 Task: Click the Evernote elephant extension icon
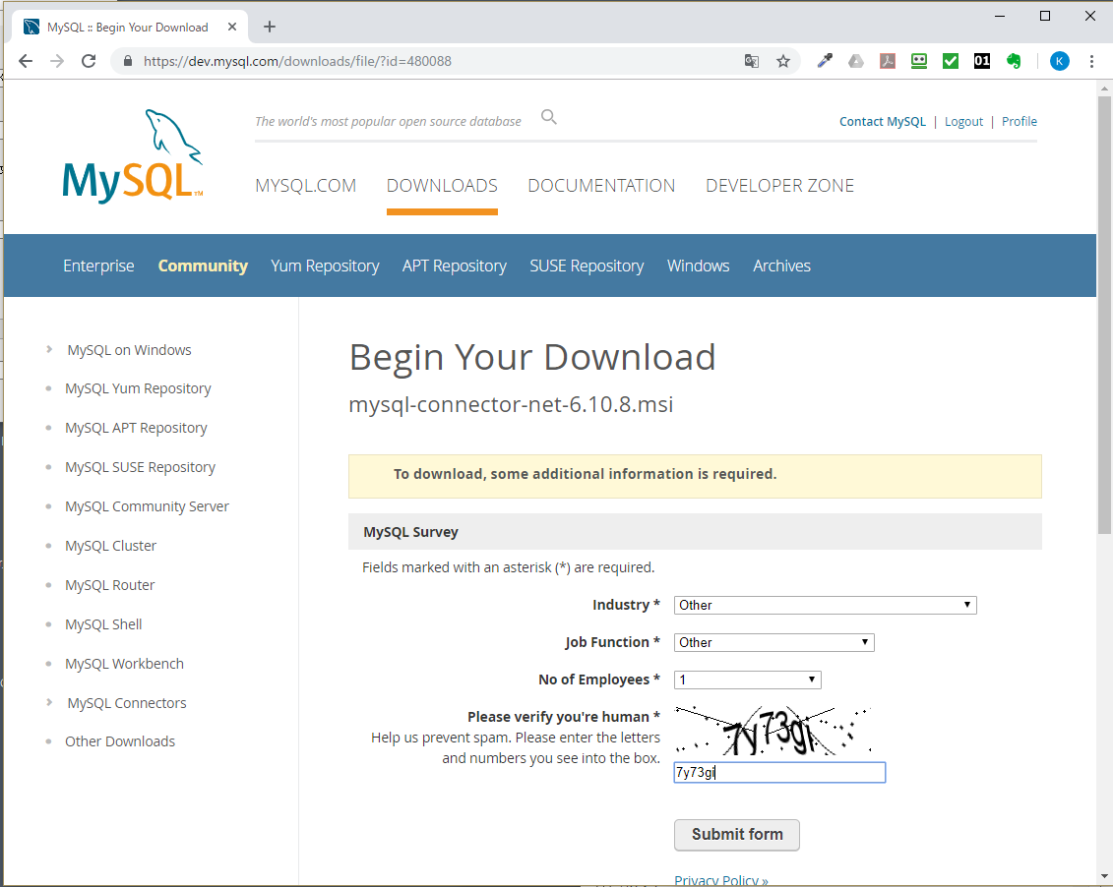(x=1013, y=61)
